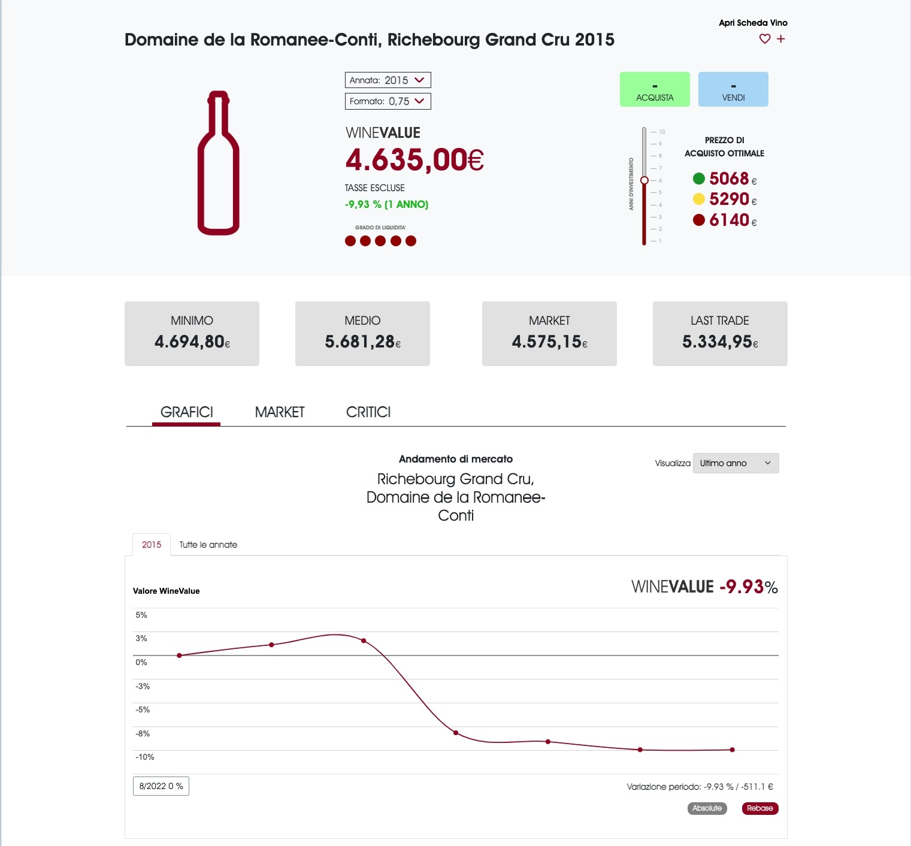Open the Formato 0,75 dropdown

(388, 101)
